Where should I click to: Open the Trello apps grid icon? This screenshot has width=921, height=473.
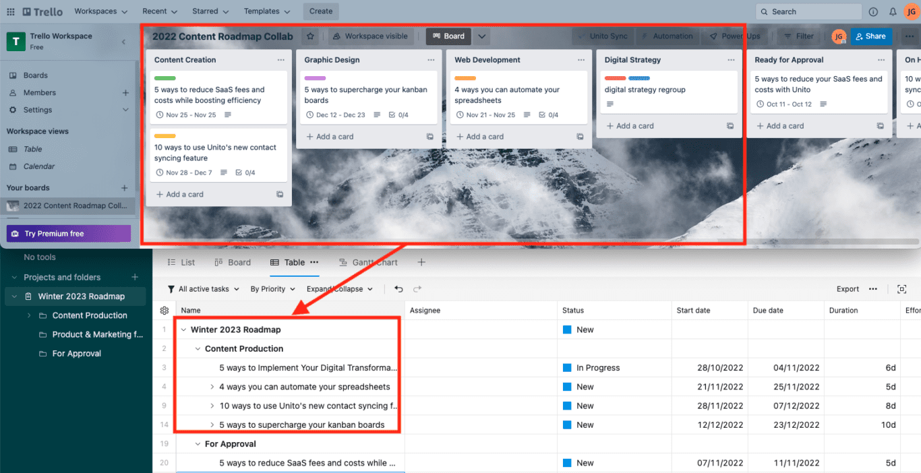click(x=10, y=11)
